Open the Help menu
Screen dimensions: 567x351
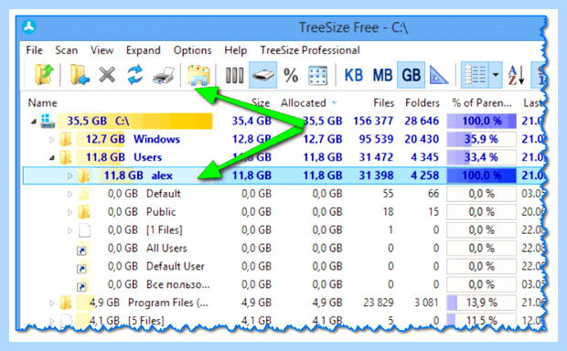[235, 50]
